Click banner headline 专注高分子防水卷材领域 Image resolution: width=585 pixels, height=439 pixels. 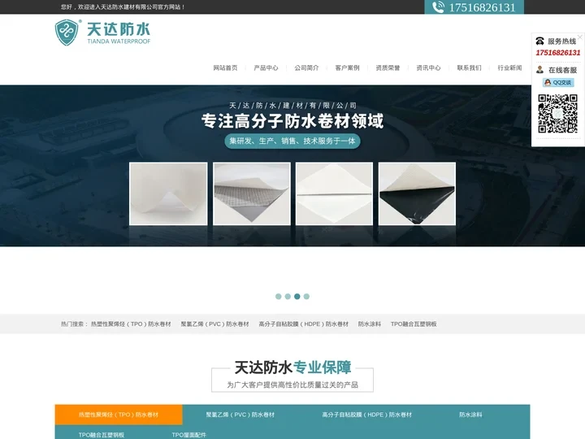[292, 121]
